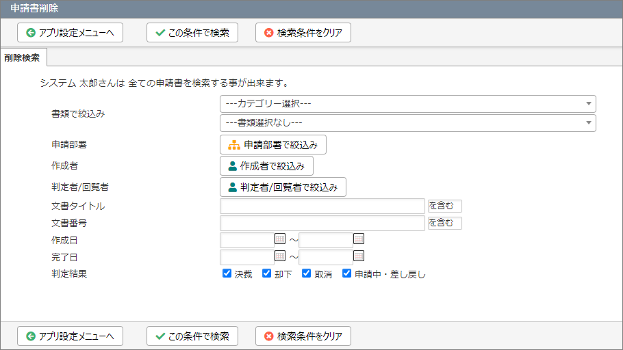The width and height of the screenshot is (623, 350).
Task: Uncheck the 決裁 checkbox
Action: click(x=227, y=273)
